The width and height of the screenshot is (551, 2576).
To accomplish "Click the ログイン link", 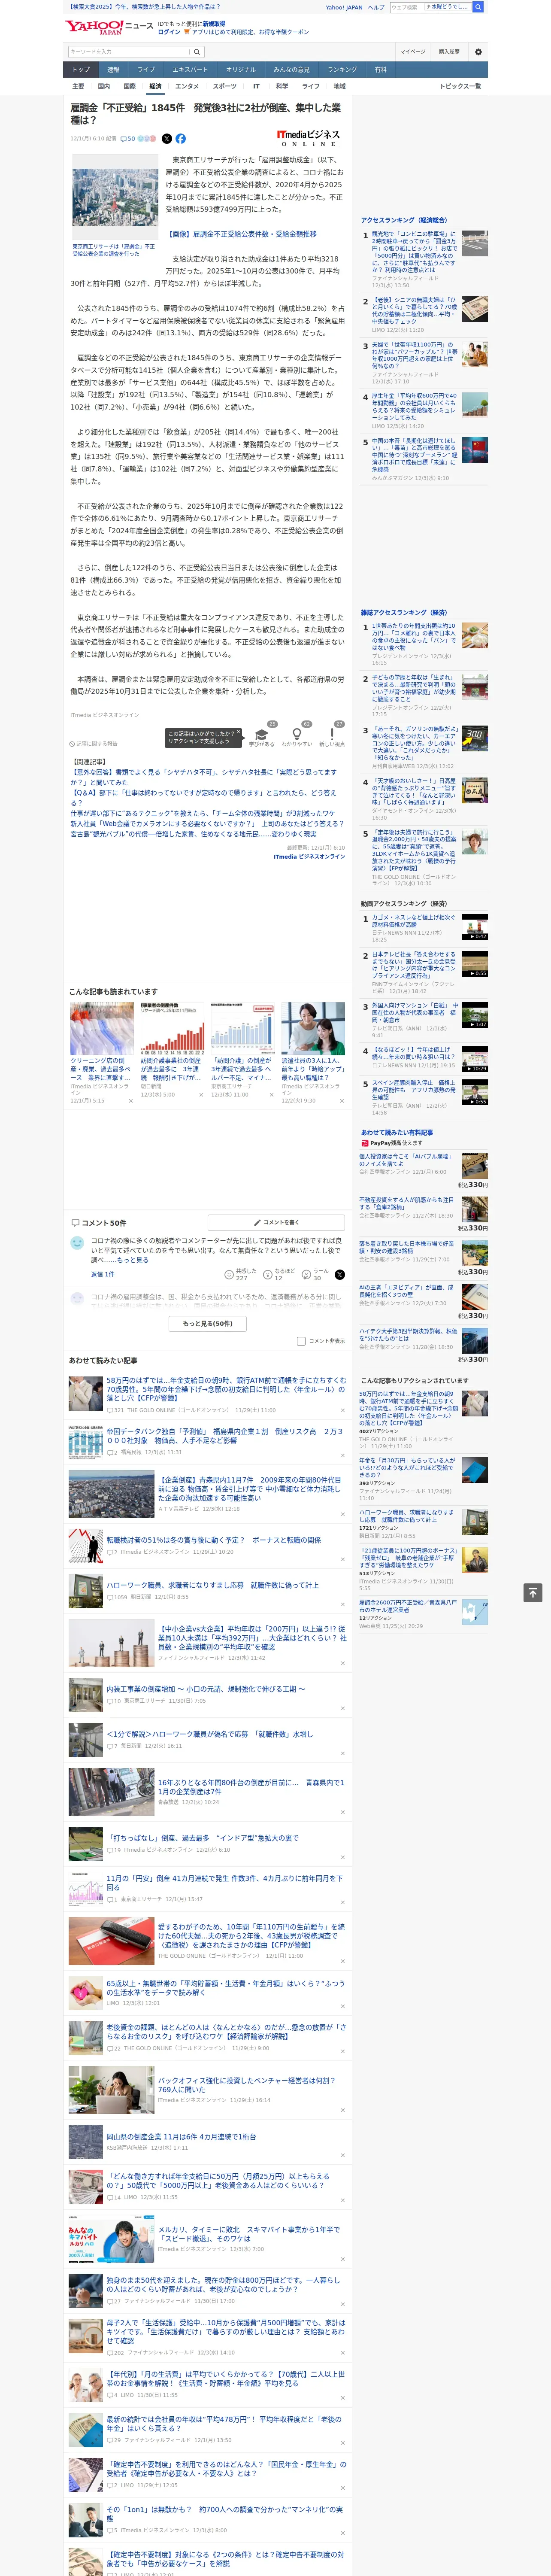I will click(169, 32).
